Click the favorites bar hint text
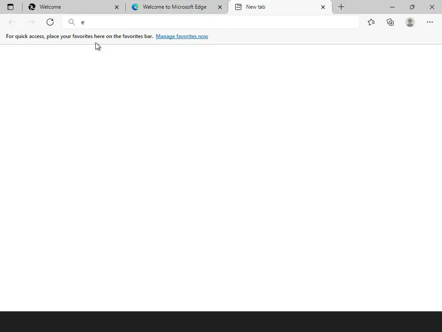The image size is (442, 332). [79, 36]
